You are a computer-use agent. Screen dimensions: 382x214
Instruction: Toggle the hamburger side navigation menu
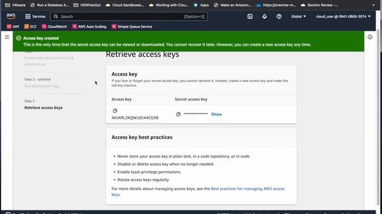7,37
